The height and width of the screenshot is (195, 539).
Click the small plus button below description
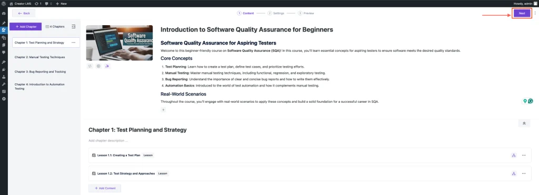tap(163, 110)
